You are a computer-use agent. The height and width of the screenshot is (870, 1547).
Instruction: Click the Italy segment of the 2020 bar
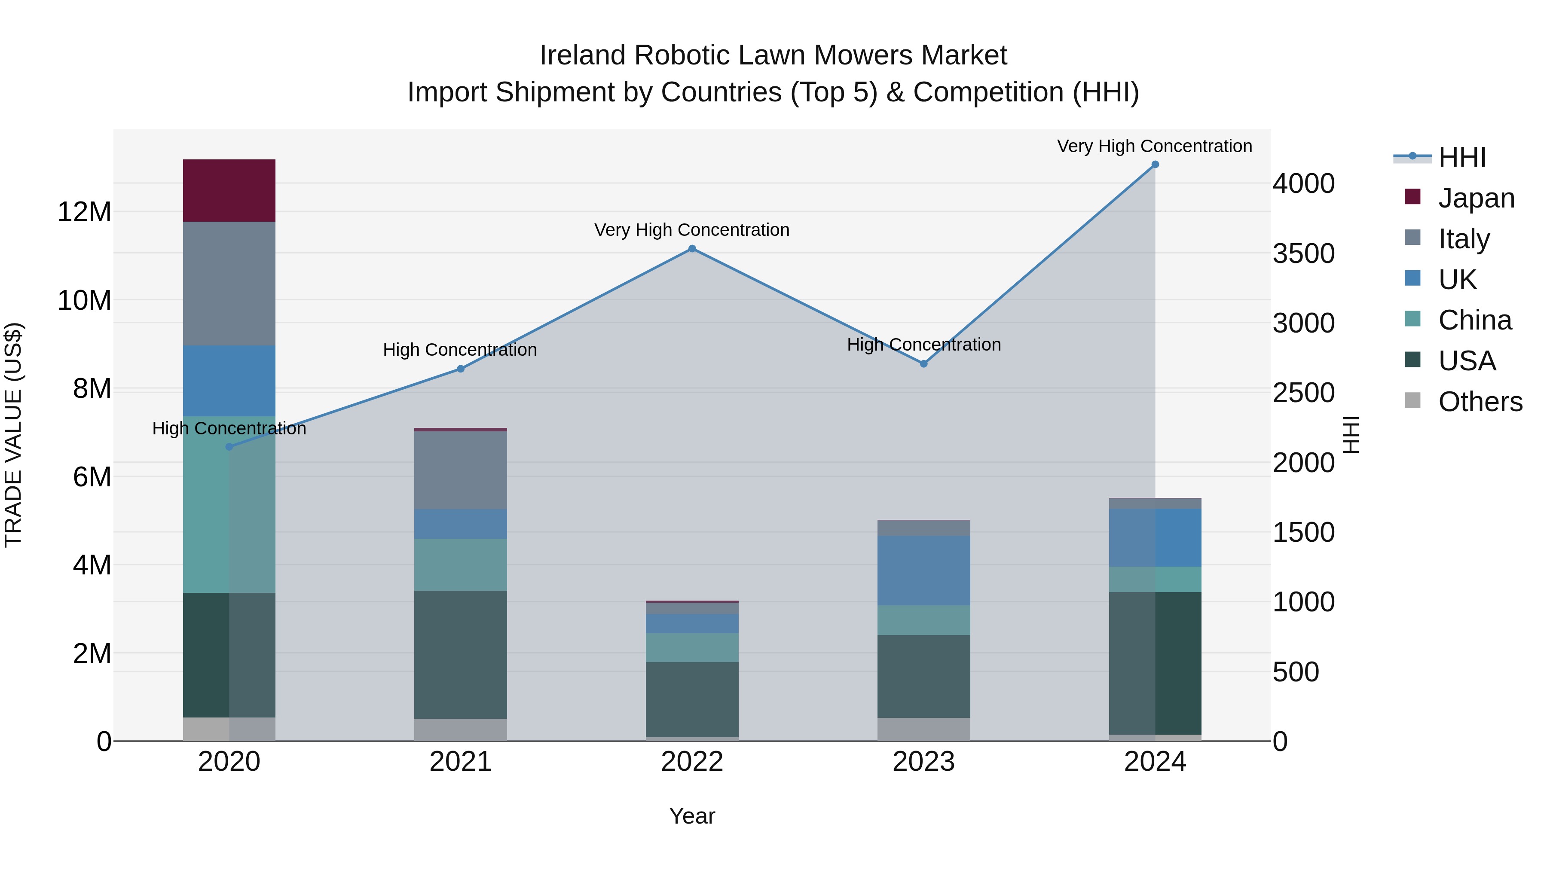pyautogui.click(x=229, y=284)
